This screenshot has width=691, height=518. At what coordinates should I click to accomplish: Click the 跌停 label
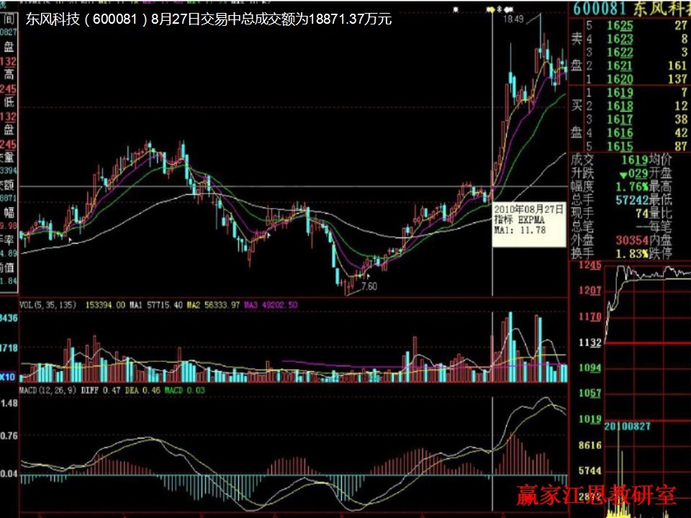click(661, 254)
